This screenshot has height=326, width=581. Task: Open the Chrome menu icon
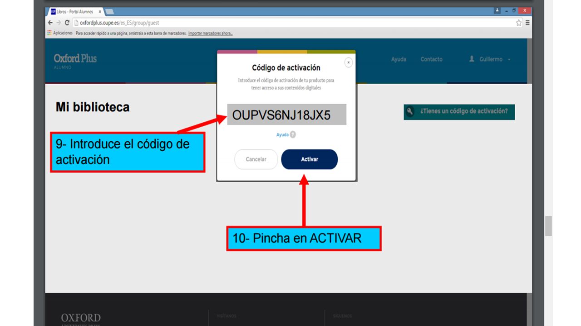click(x=527, y=23)
